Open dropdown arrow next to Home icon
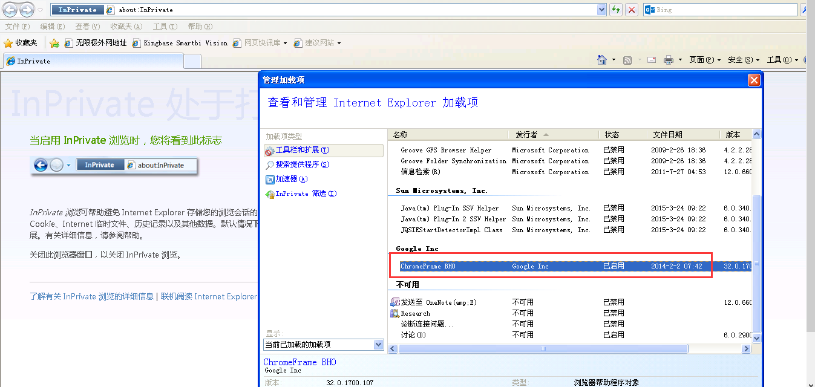The width and height of the screenshot is (815, 387). (614, 60)
